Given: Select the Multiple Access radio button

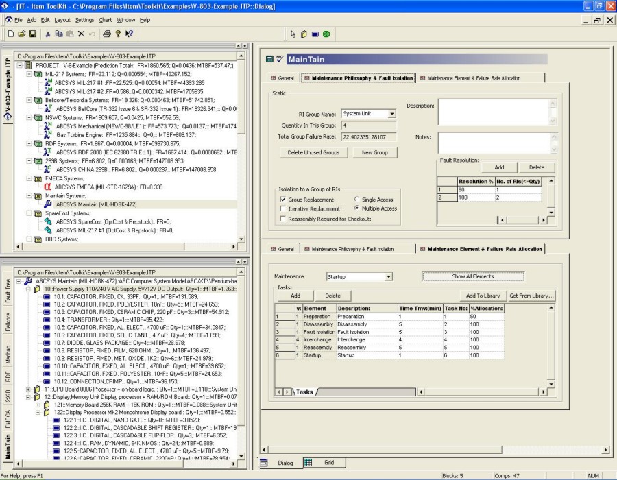Looking at the screenshot, I should point(357,208).
